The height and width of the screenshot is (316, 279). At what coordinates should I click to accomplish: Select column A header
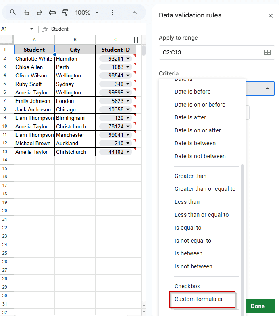(x=34, y=40)
